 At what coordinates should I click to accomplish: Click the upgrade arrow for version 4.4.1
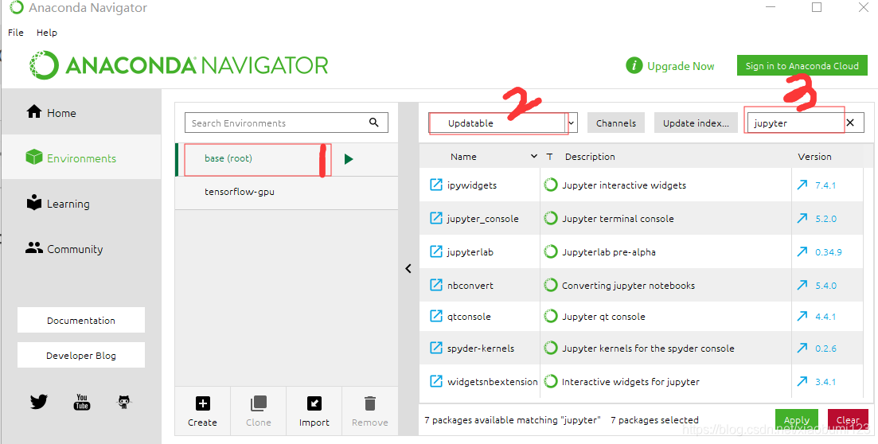pos(802,316)
